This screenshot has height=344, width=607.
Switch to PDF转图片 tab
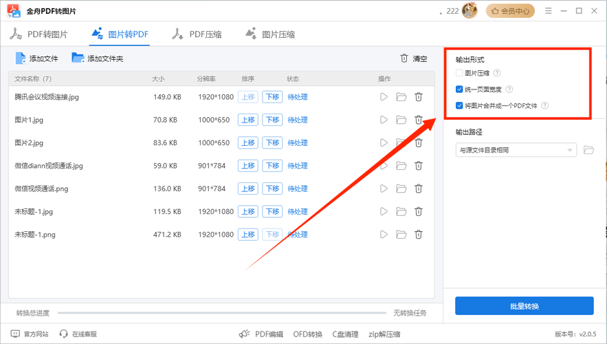click(x=39, y=34)
